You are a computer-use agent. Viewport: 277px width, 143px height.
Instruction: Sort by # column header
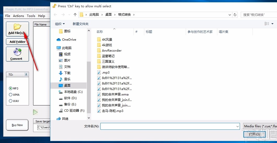click(x=139, y=32)
